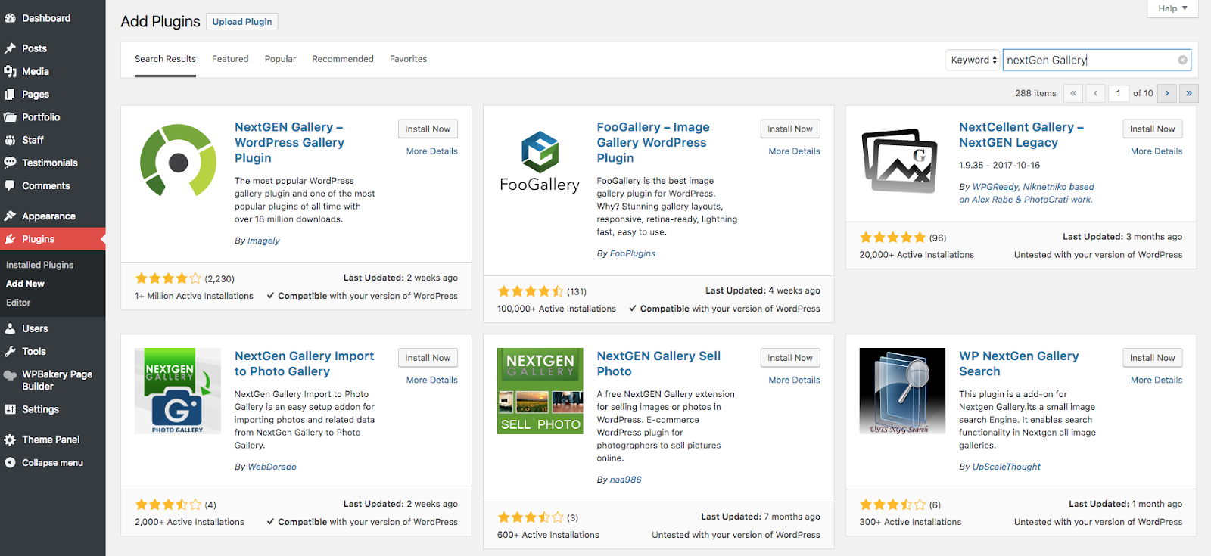The width and height of the screenshot is (1211, 556).
Task: Switch to the Featured tab
Action: click(x=230, y=59)
